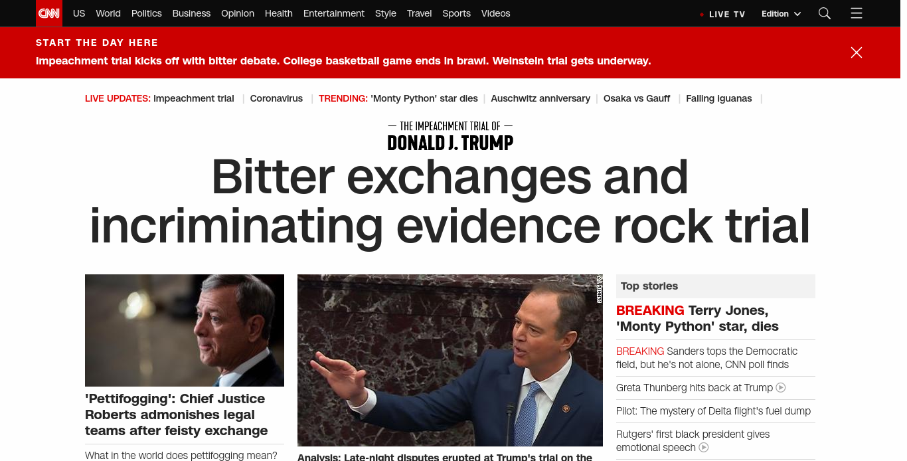
Task: Expand the Edition dropdown
Action: pos(781,13)
